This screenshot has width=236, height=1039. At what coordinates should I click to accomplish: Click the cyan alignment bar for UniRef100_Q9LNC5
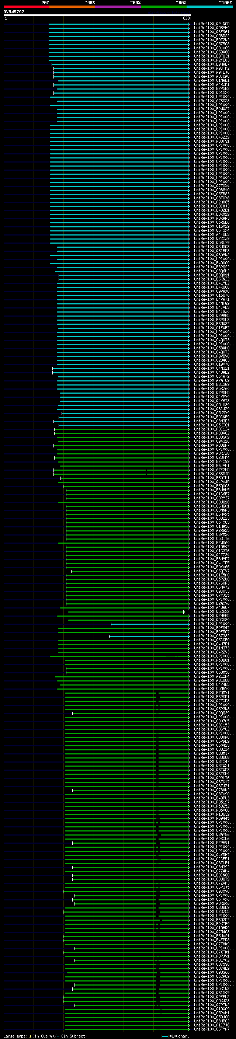(119, 24)
